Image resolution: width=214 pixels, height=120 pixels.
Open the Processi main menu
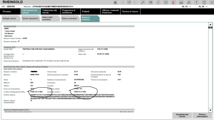tap(10, 11)
